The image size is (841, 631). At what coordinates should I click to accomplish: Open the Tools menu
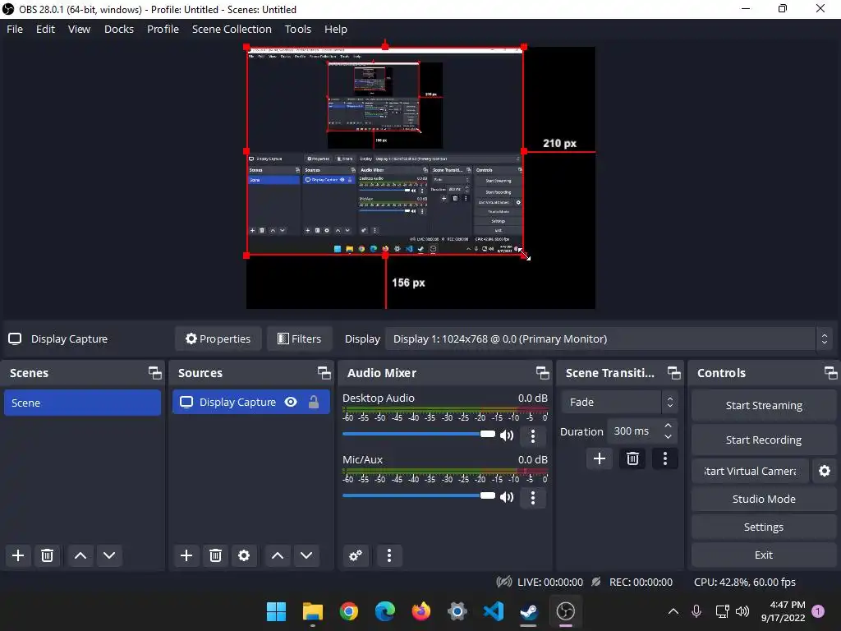(297, 29)
